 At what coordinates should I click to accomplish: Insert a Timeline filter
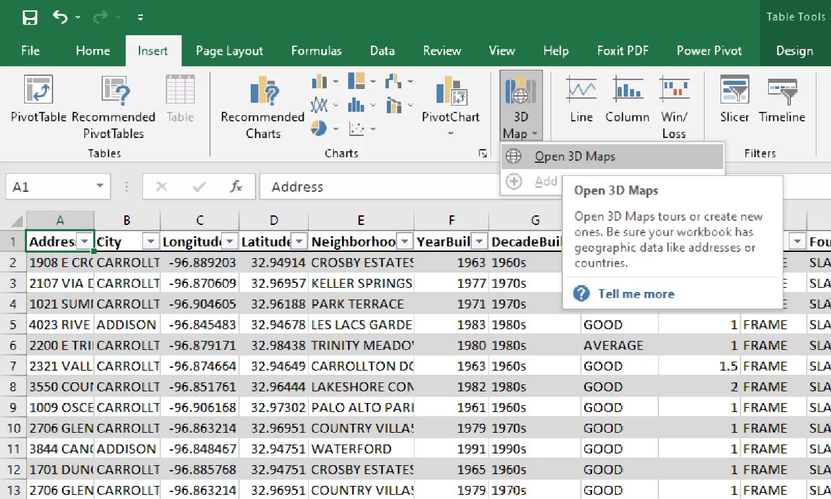click(x=781, y=97)
